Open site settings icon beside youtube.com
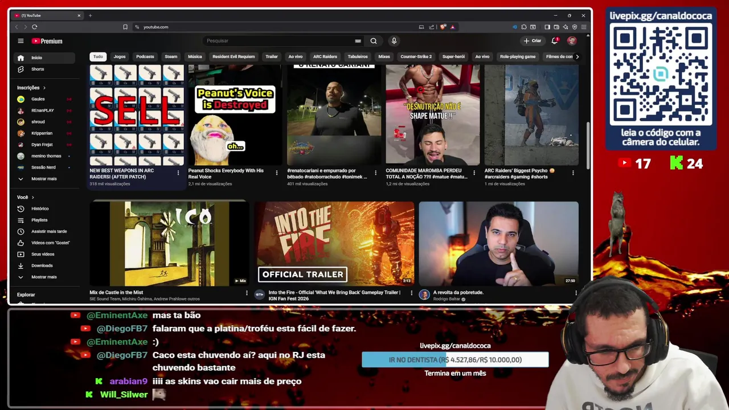The height and width of the screenshot is (410, 729). click(137, 27)
